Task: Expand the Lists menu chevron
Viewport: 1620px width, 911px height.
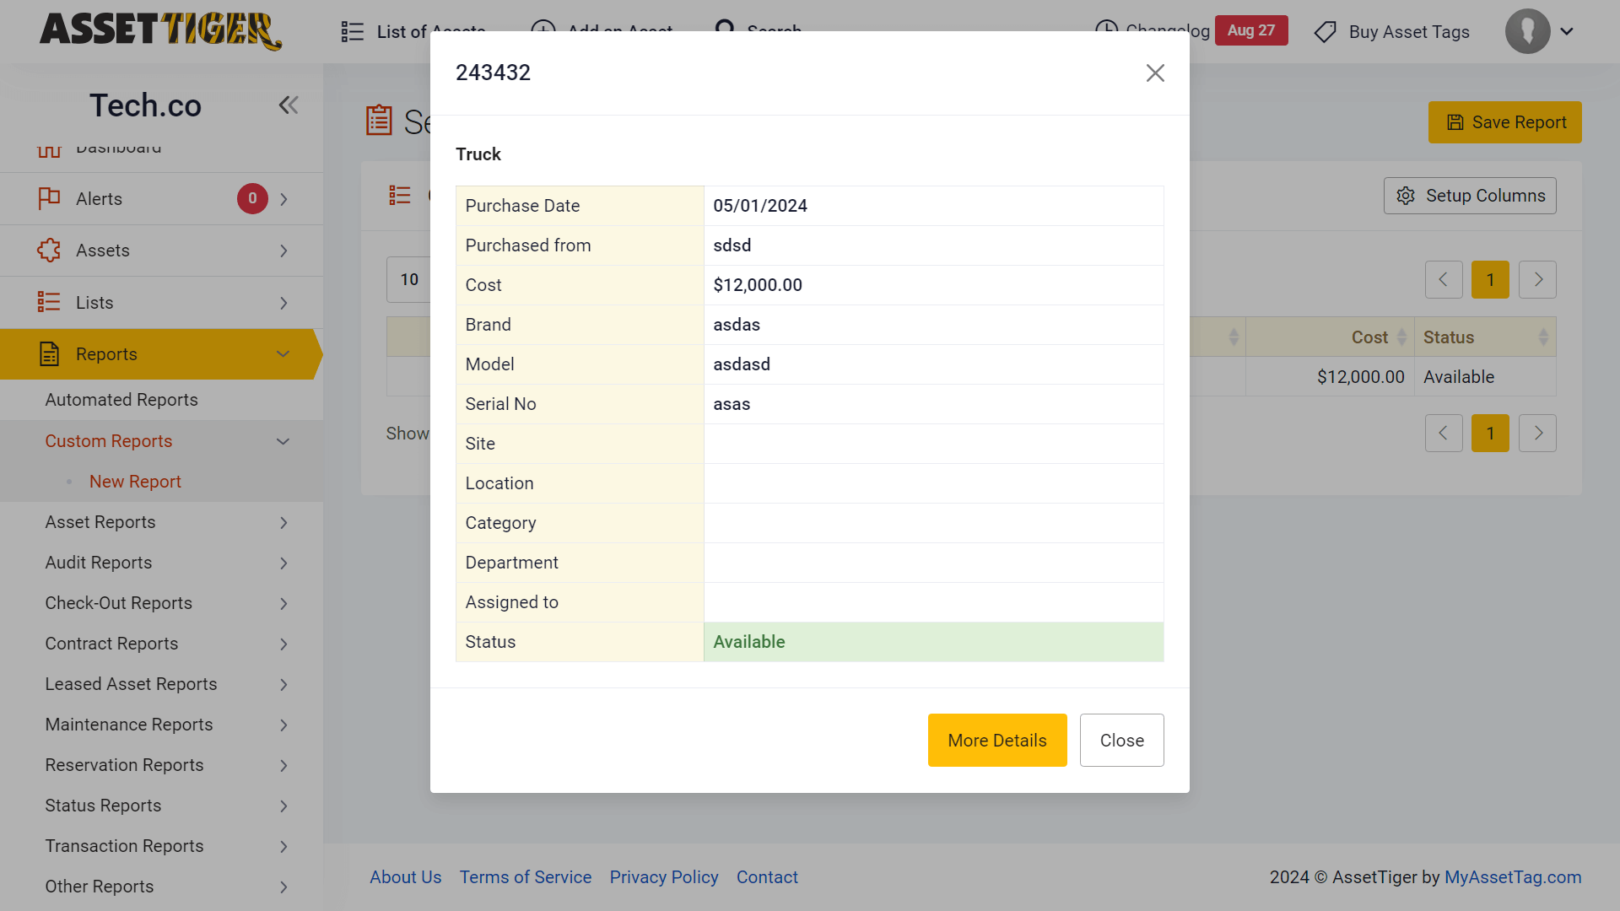Action: 283,303
